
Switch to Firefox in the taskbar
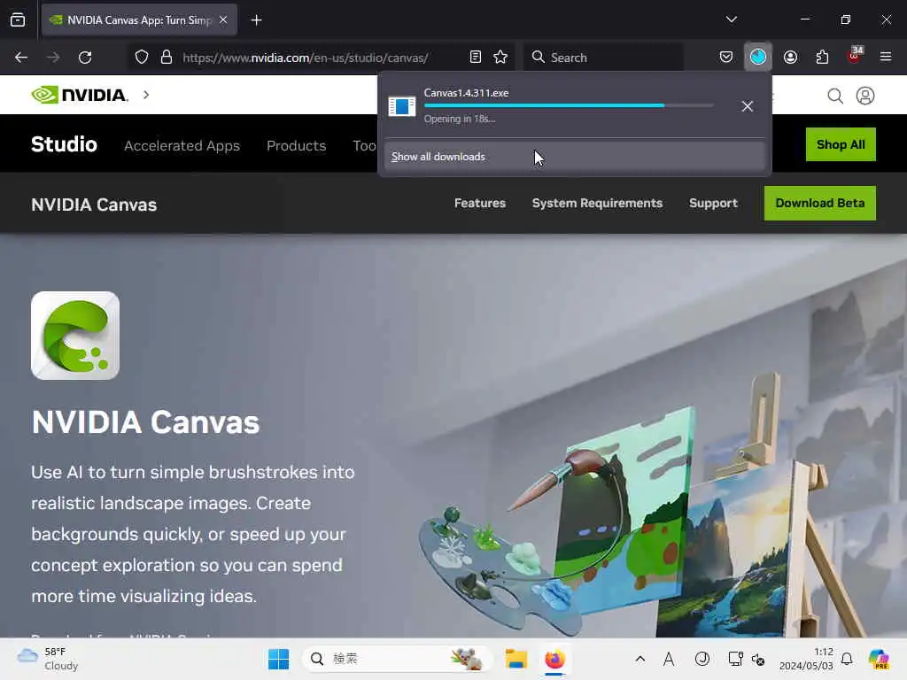click(554, 659)
